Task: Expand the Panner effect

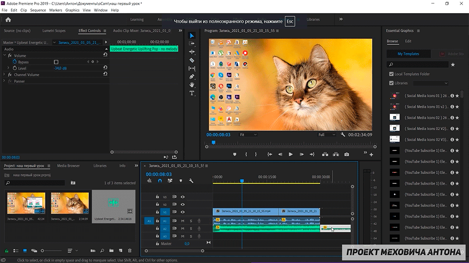Action: pos(5,81)
